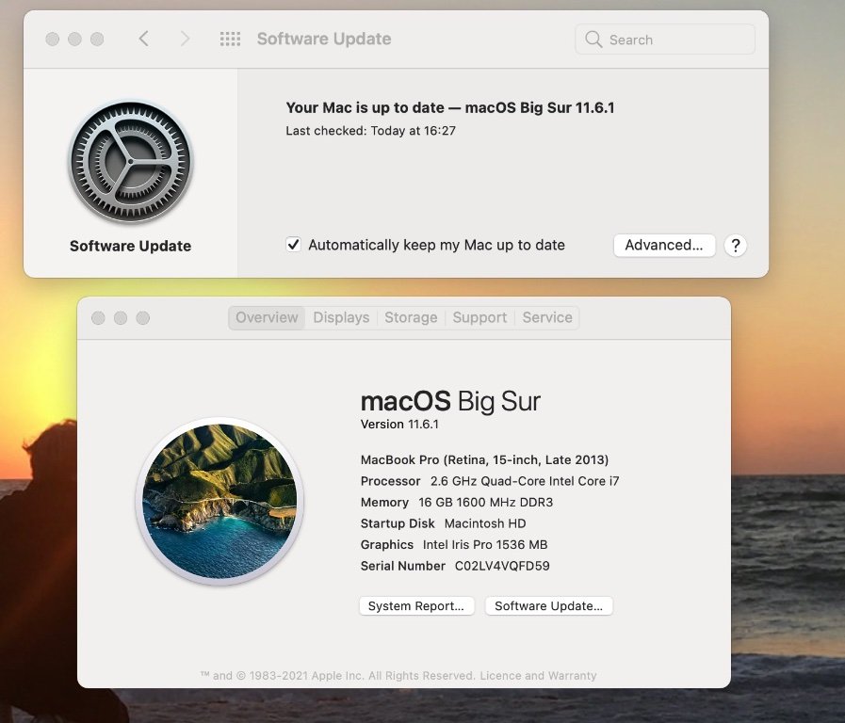Open the Licence link in the footer

click(x=500, y=676)
